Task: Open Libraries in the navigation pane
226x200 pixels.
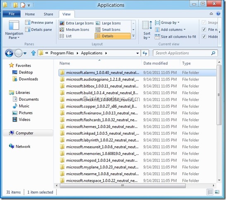Action: tap(19, 93)
